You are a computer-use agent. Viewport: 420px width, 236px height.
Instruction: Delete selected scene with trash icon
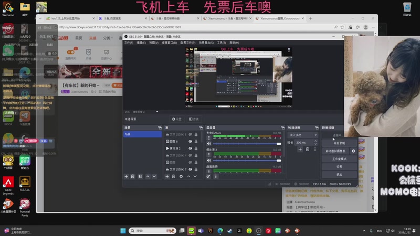133,176
